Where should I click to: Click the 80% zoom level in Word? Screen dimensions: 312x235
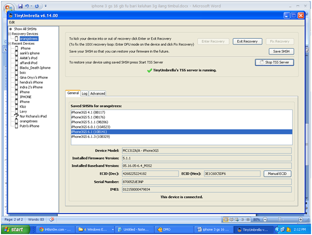tap(256, 220)
